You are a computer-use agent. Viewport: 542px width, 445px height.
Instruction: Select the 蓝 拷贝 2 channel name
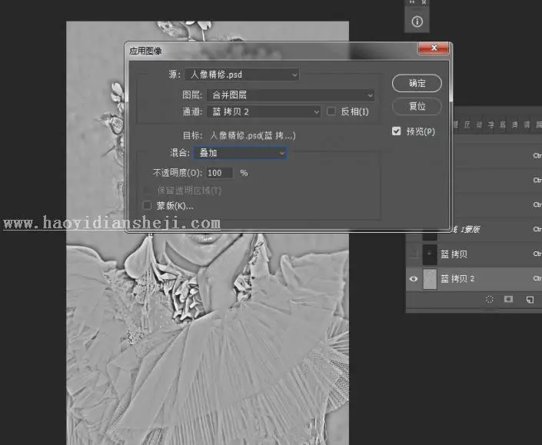(x=457, y=279)
